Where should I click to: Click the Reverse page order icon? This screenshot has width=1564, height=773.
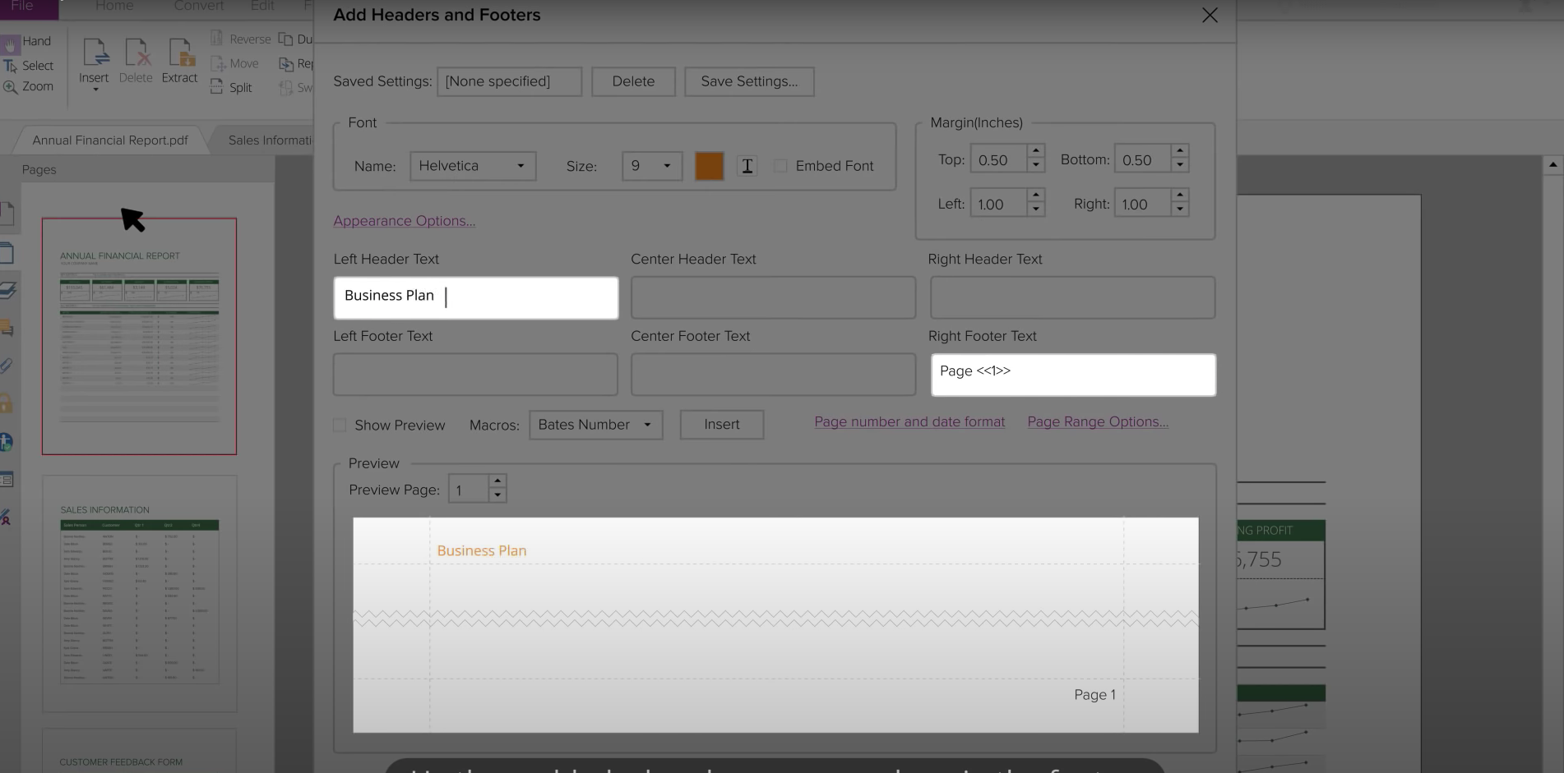[x=217, y=38]
